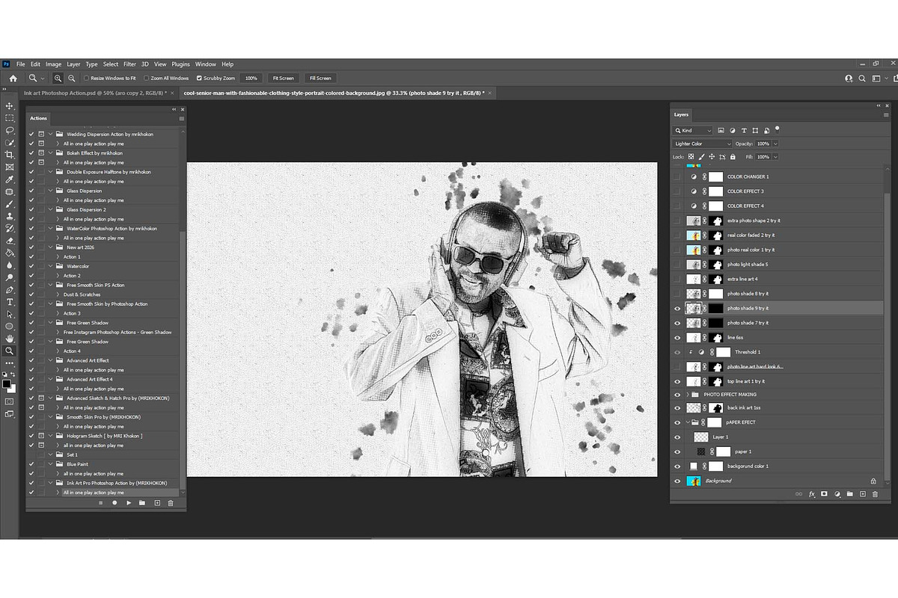
Task: Stop action playing/recording
Action: point(100,503)
